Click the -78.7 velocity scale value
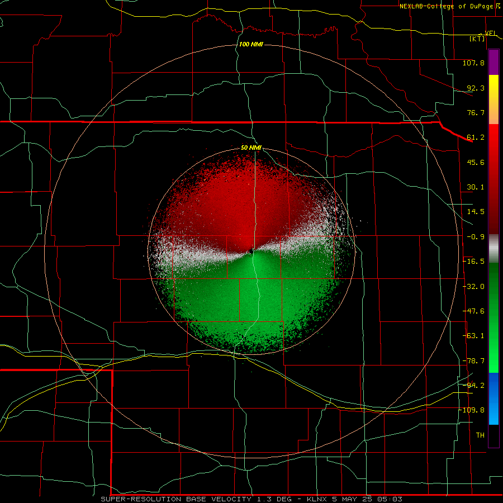The width and height of the screenshot is (503, 503). pyautogui.click(x=473, y=361)
